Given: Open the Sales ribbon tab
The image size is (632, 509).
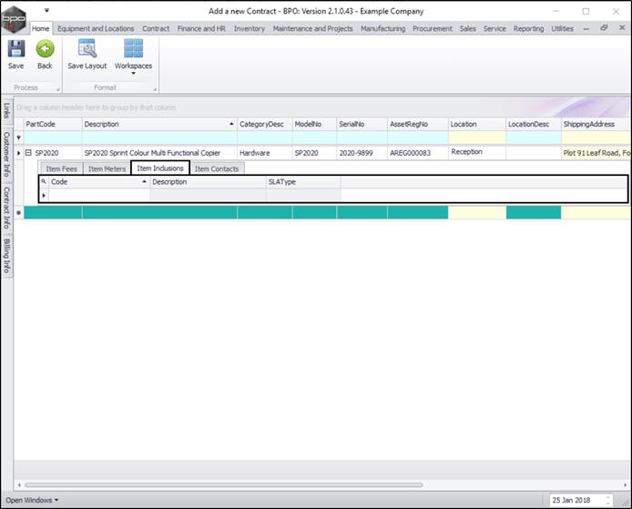Looking at the screenshot, I should point(467,28).
